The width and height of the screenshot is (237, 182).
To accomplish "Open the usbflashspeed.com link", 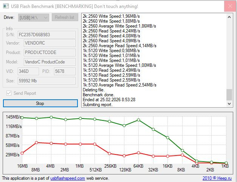I will click(x=68, y=178).
